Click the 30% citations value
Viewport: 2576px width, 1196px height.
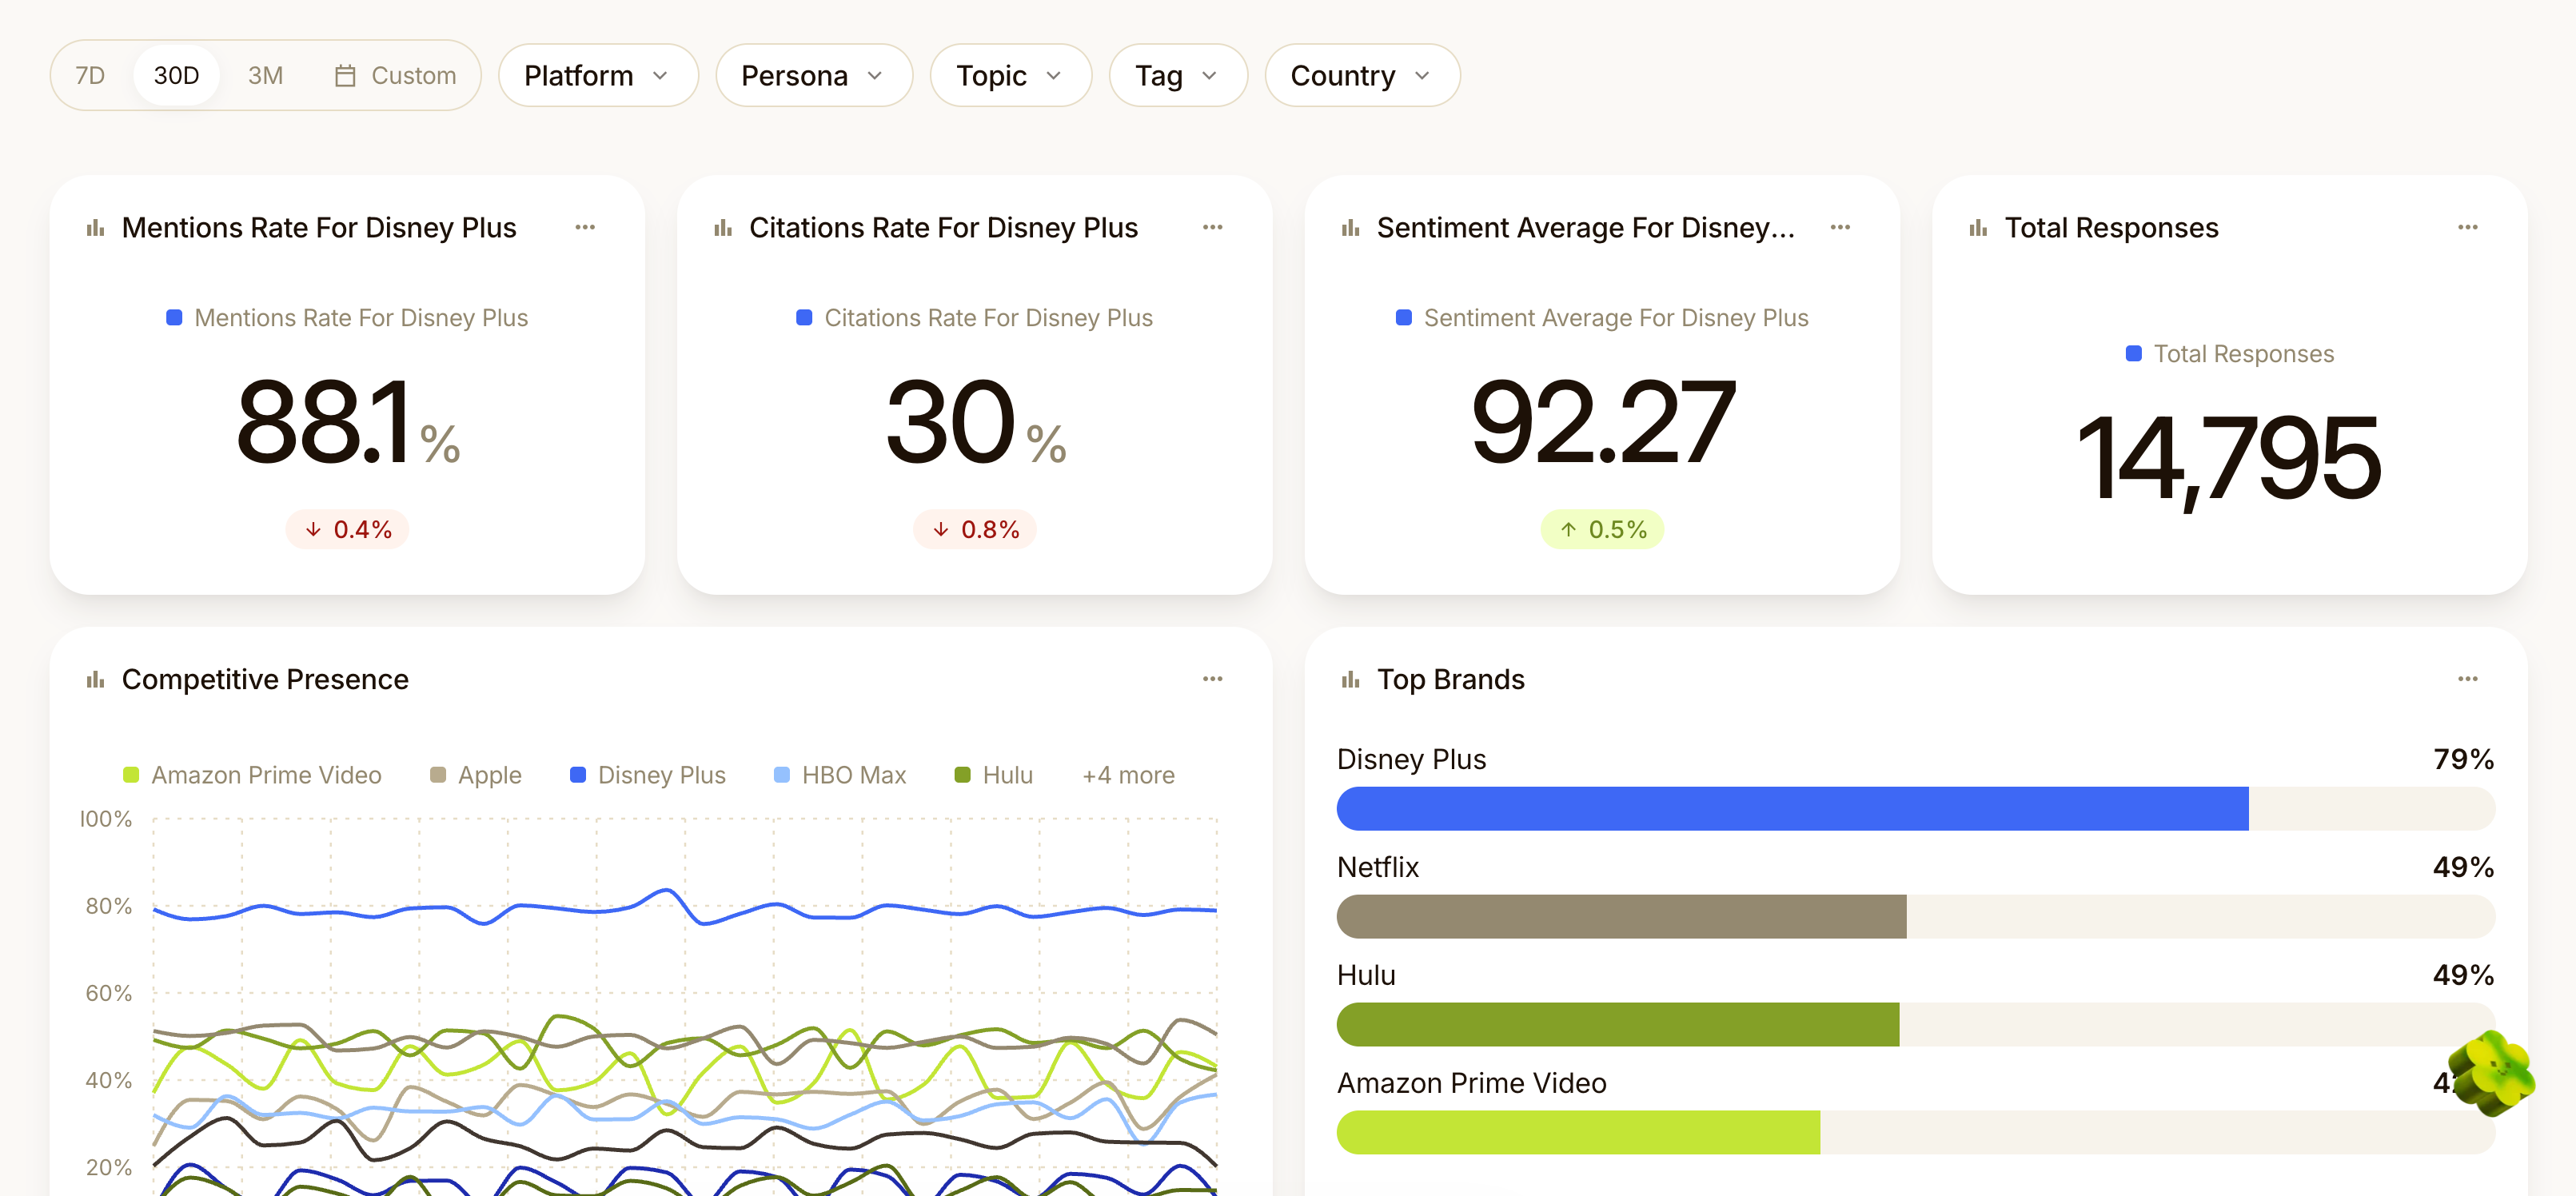click(975, 422)
